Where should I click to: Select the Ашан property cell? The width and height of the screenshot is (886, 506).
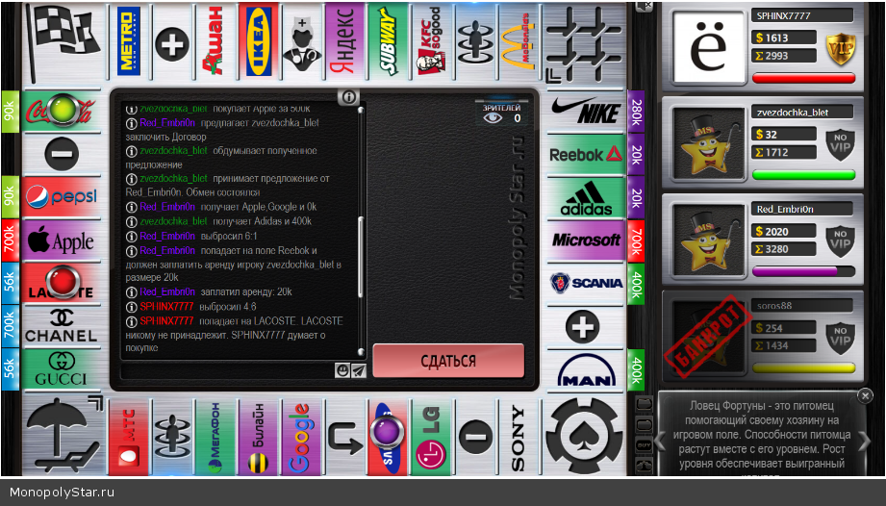(215, 41)
